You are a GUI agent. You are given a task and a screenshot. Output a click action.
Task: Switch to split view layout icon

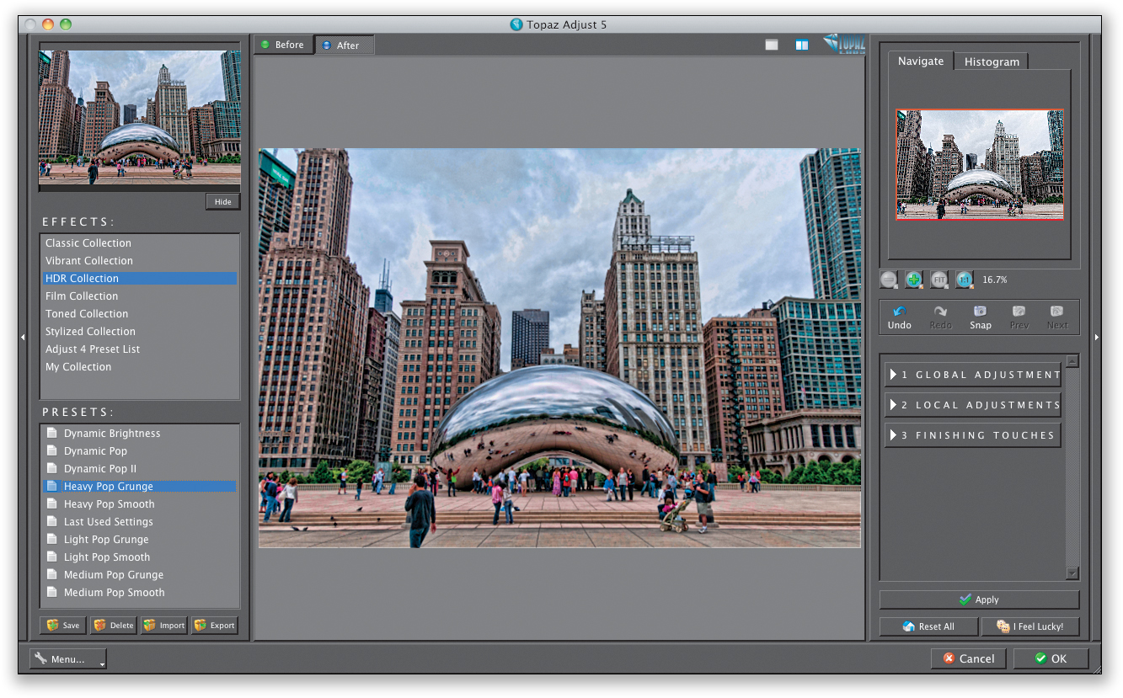[802, 45]
